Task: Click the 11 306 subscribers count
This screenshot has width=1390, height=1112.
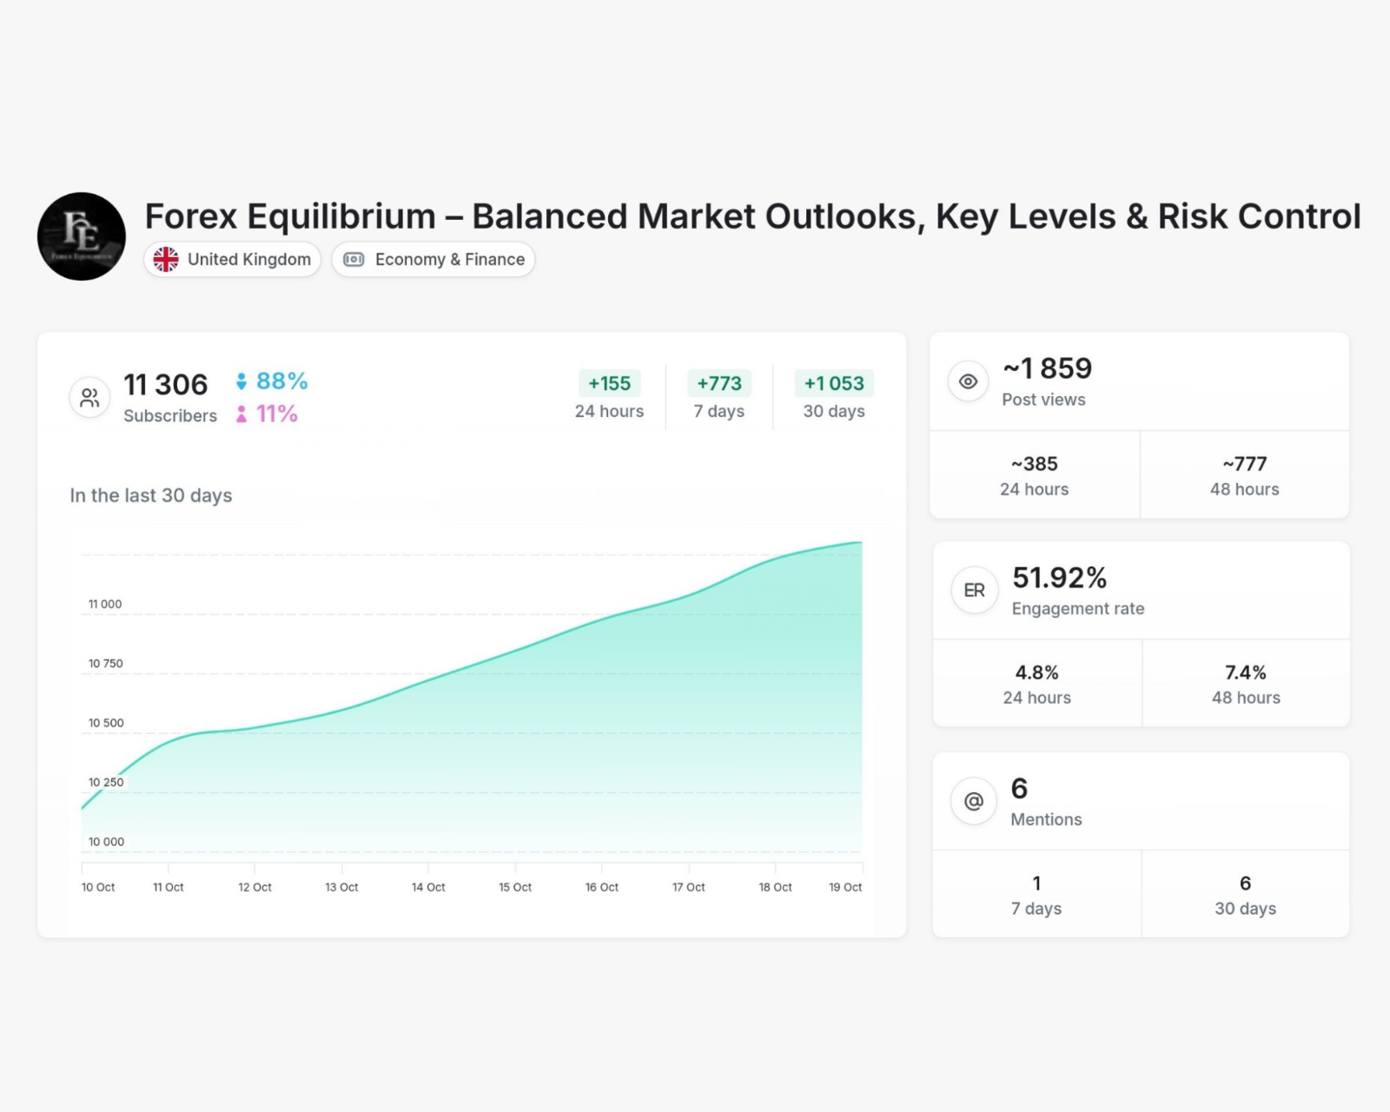Action: coord(166,385)
